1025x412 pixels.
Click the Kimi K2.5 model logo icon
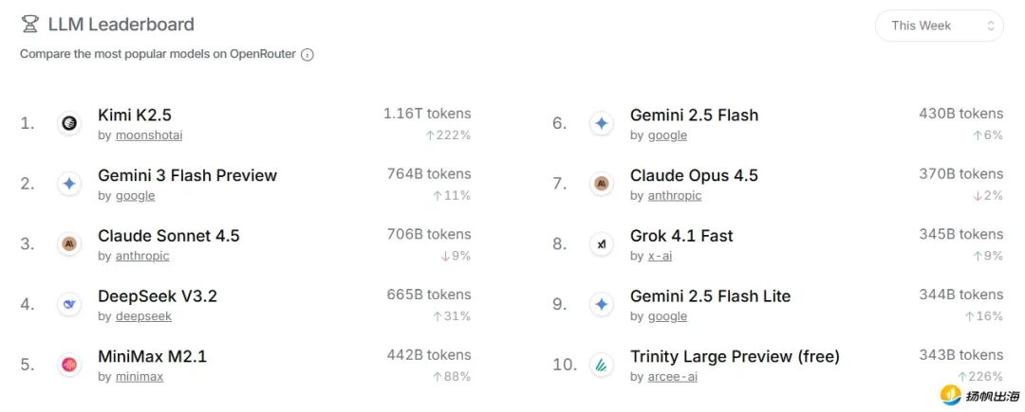coord(69,123)
